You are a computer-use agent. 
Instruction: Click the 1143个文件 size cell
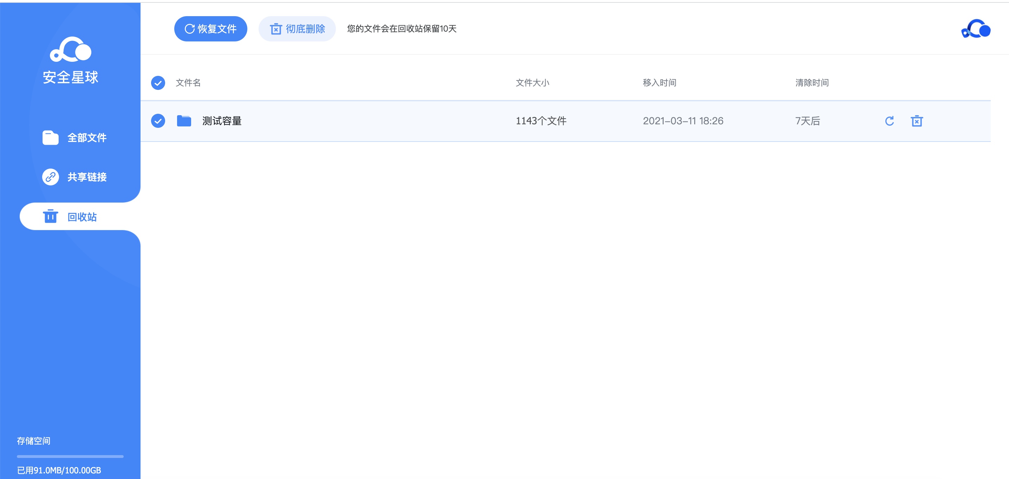point(541,121)
